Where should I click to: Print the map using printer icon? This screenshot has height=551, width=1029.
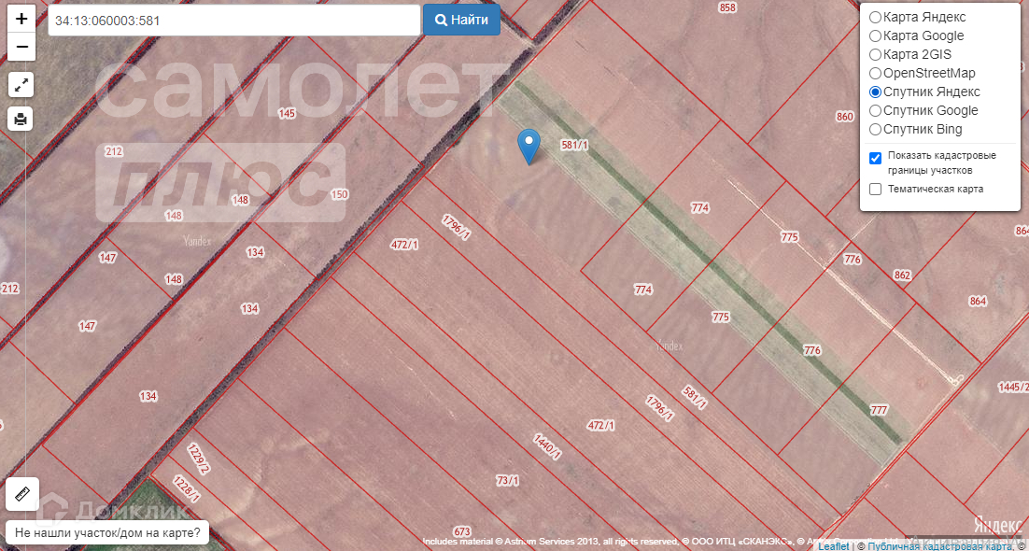(x=21, y=119)
